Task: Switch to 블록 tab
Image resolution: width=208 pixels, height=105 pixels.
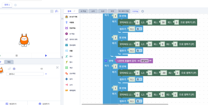Action: coord(71,11)
